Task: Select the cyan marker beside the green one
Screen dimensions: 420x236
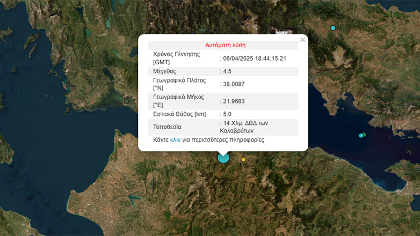Action: [361, 136]
